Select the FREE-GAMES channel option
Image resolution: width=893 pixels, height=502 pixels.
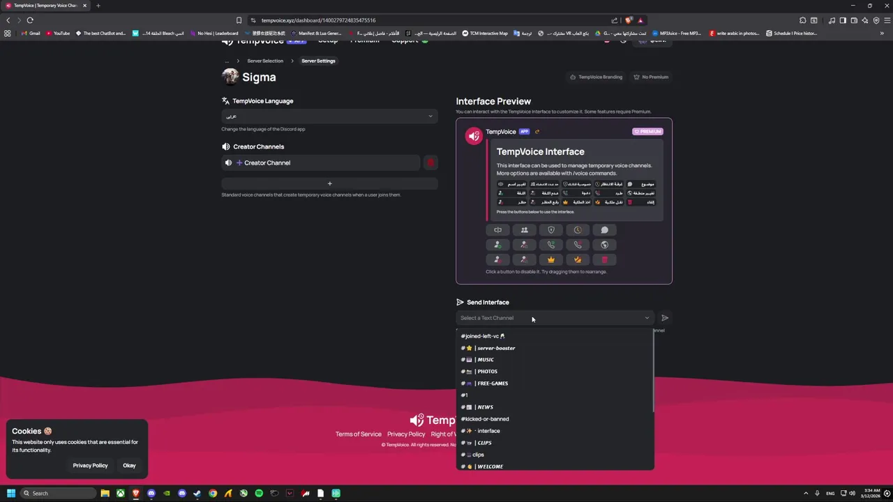[x=555, y=383]
